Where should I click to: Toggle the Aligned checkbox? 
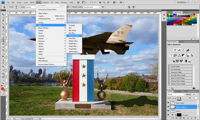click(71, 7)
